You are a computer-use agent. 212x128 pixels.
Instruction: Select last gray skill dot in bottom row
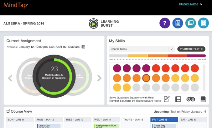click(195, 88)
